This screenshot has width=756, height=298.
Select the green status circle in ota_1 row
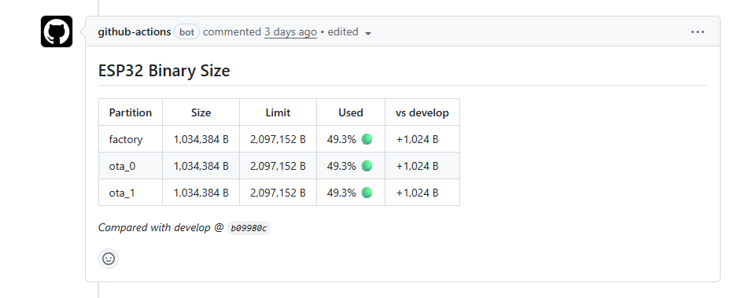[367, 193]
